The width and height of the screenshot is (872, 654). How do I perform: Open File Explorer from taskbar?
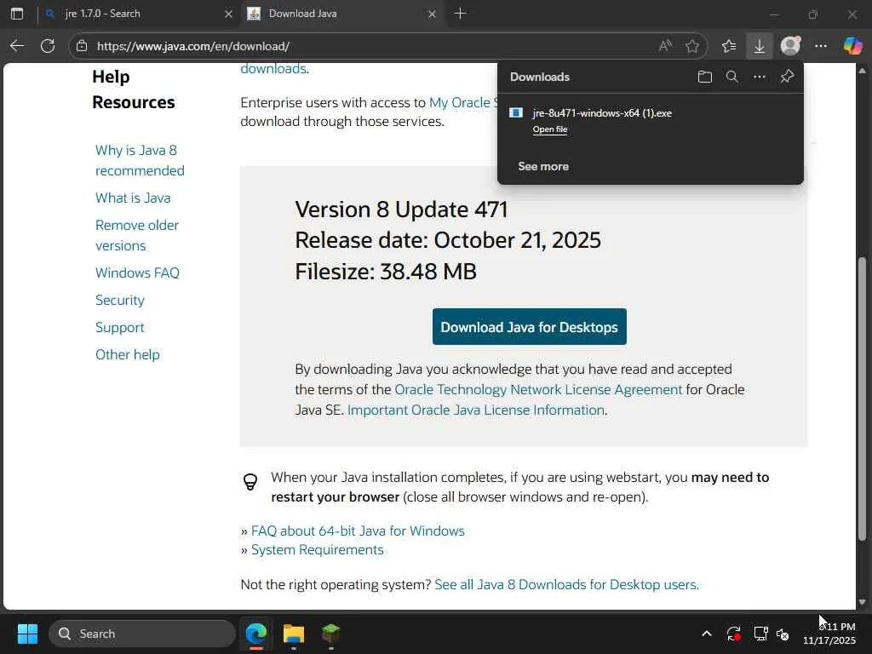pos(294,634)
